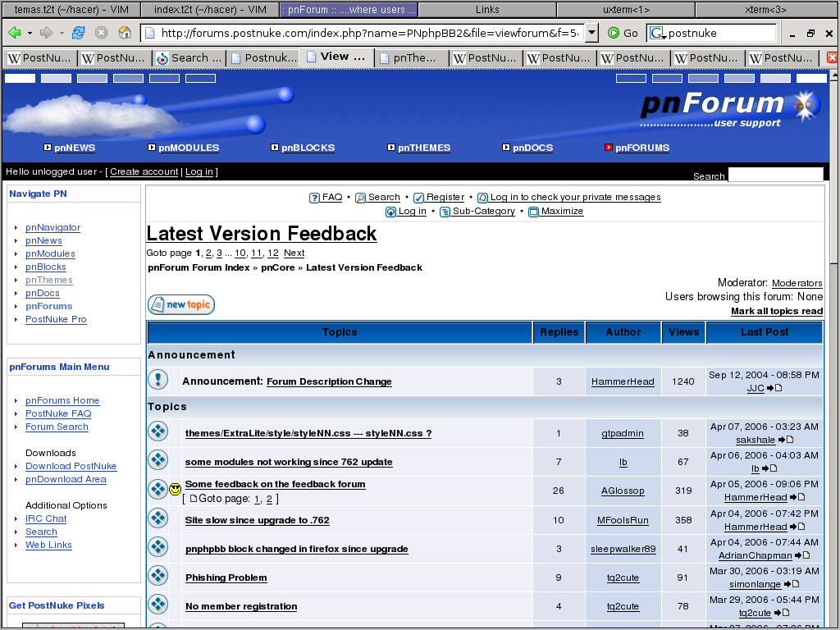Image resolution: width=840 pixels, height=630 pixels.
Task: Open 'Site slow since upgrade to .762' topic
Action: [257, 520]
